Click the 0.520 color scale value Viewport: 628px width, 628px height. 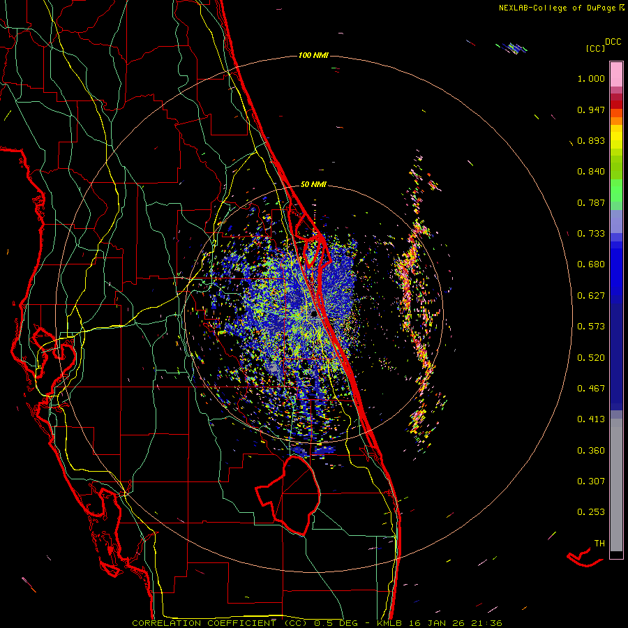[x=591, y=358]
